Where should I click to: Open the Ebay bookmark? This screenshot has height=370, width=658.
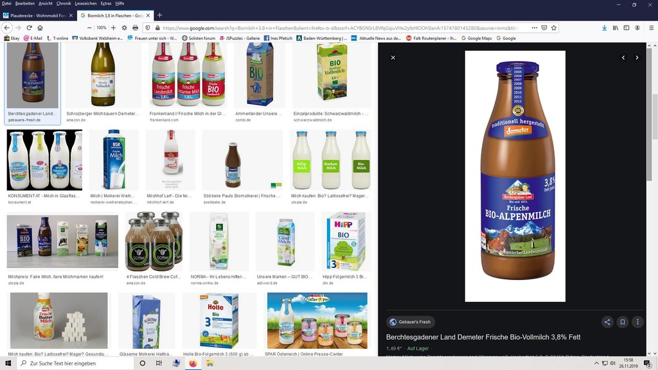(x=12, y=38)
